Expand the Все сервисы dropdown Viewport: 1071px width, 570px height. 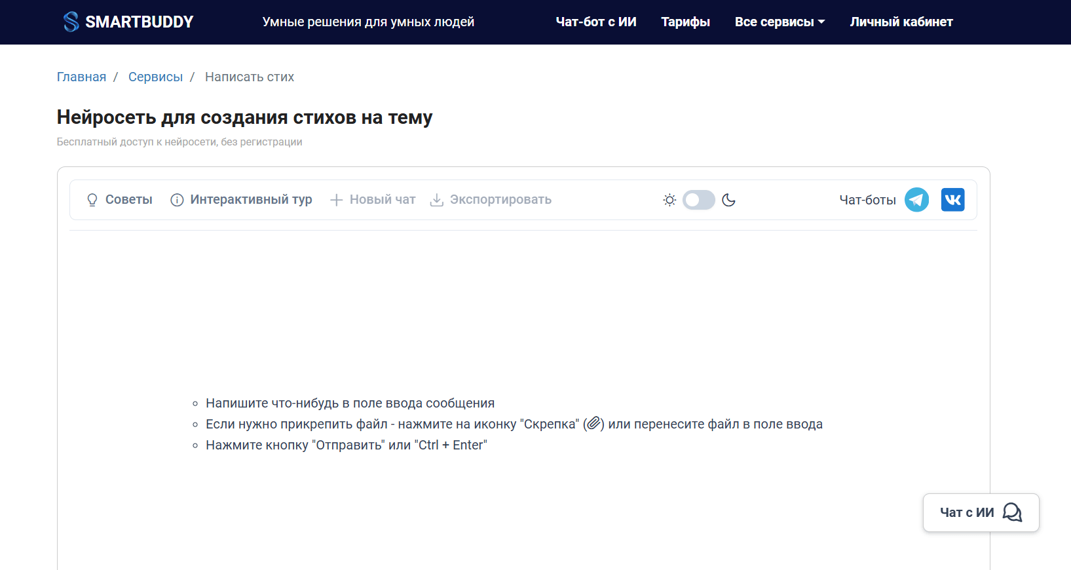780,22
